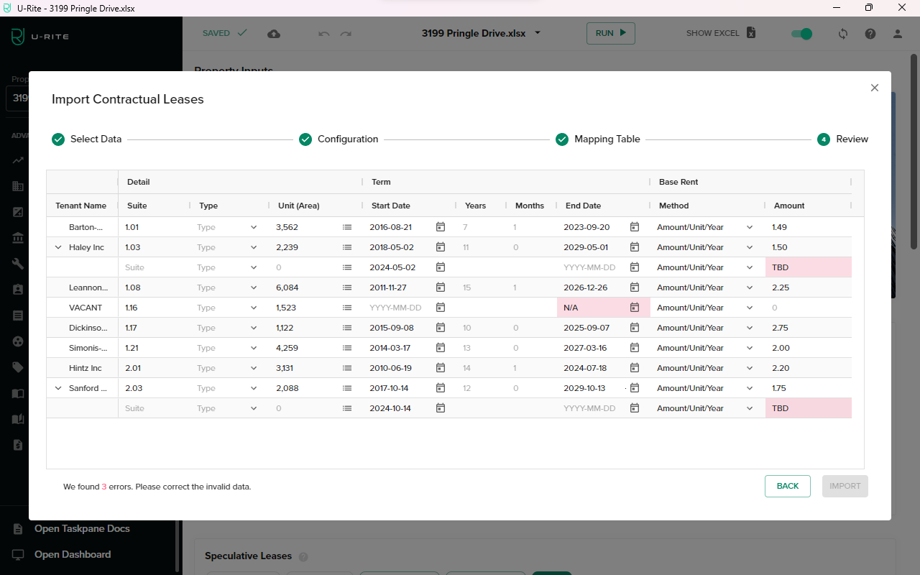Open the help question mark icon
The width and height of the screenshot is (920, 575).
(870, 34)
